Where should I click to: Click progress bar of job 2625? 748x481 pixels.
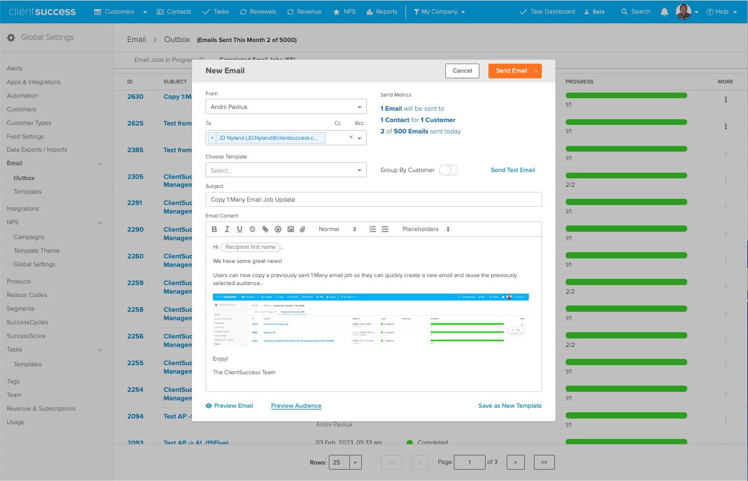(x=626, y=123)
